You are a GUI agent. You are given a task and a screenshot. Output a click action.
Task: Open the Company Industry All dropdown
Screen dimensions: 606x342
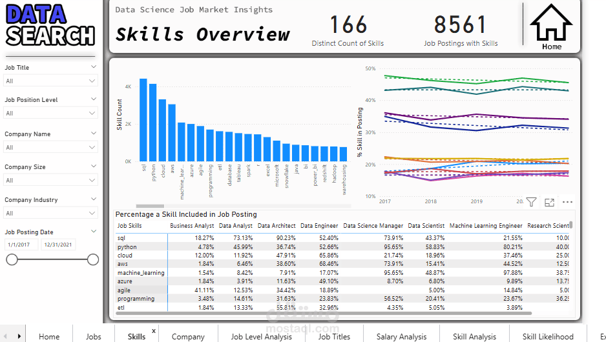click(x=50, y=213)
